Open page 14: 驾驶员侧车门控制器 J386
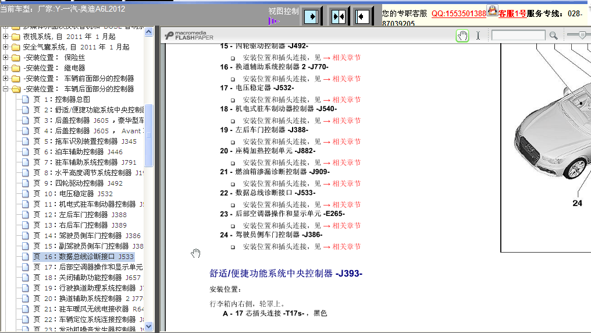This screenshot has width=591, height=333. coord(87,235)
